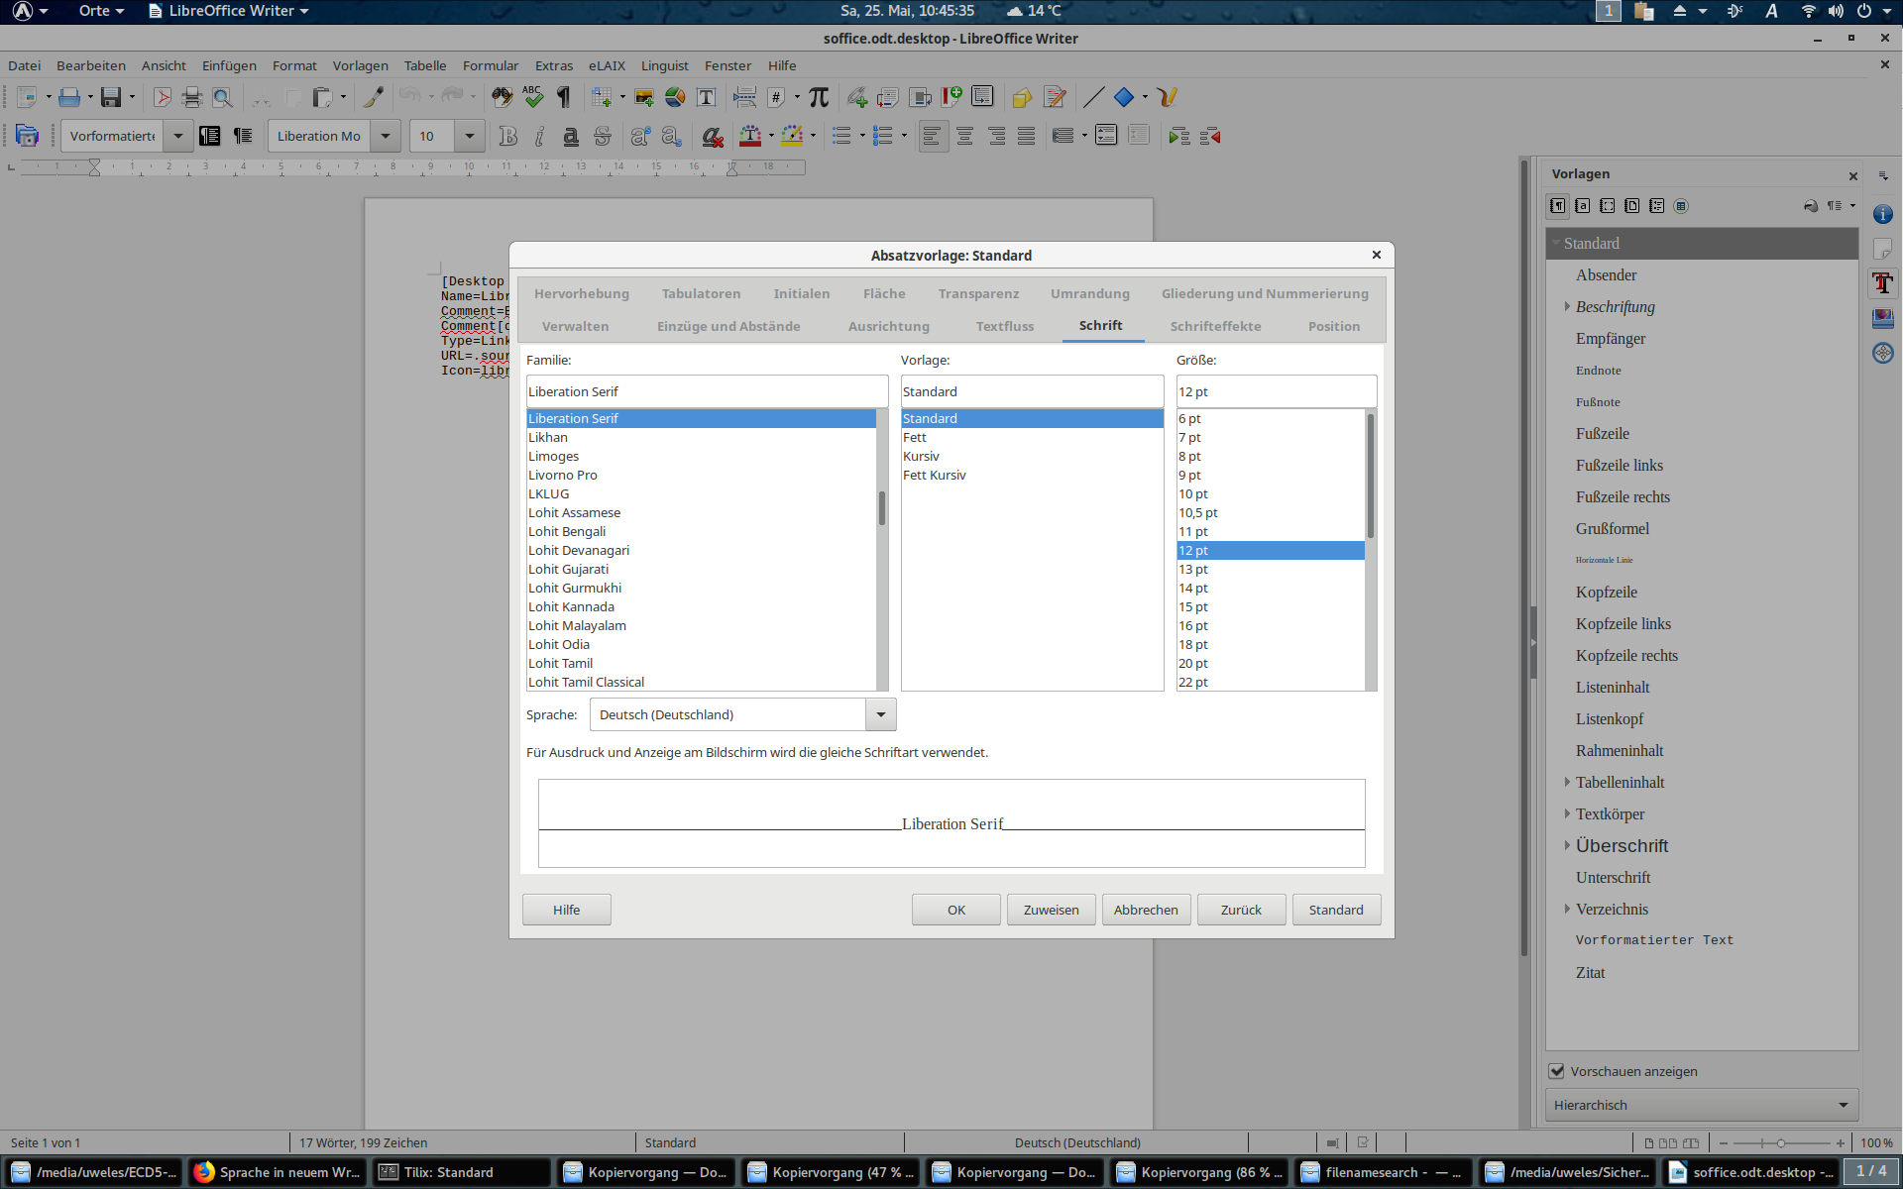
Task: Show Frame Styles in Vorlagen panel
Action: [x=1608, y=206]
